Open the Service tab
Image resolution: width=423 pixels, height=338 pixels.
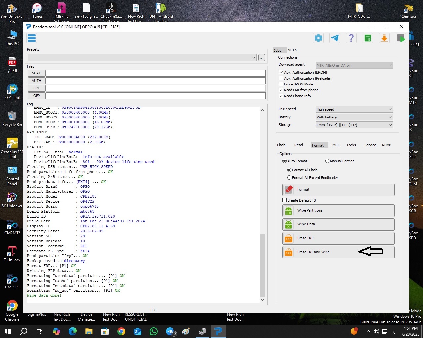370,145
